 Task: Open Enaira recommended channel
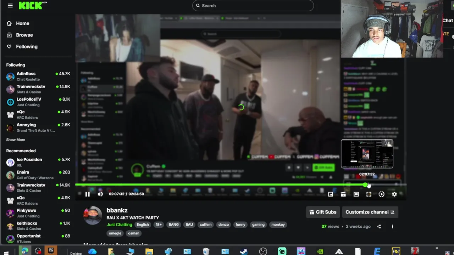click(38, 175)
